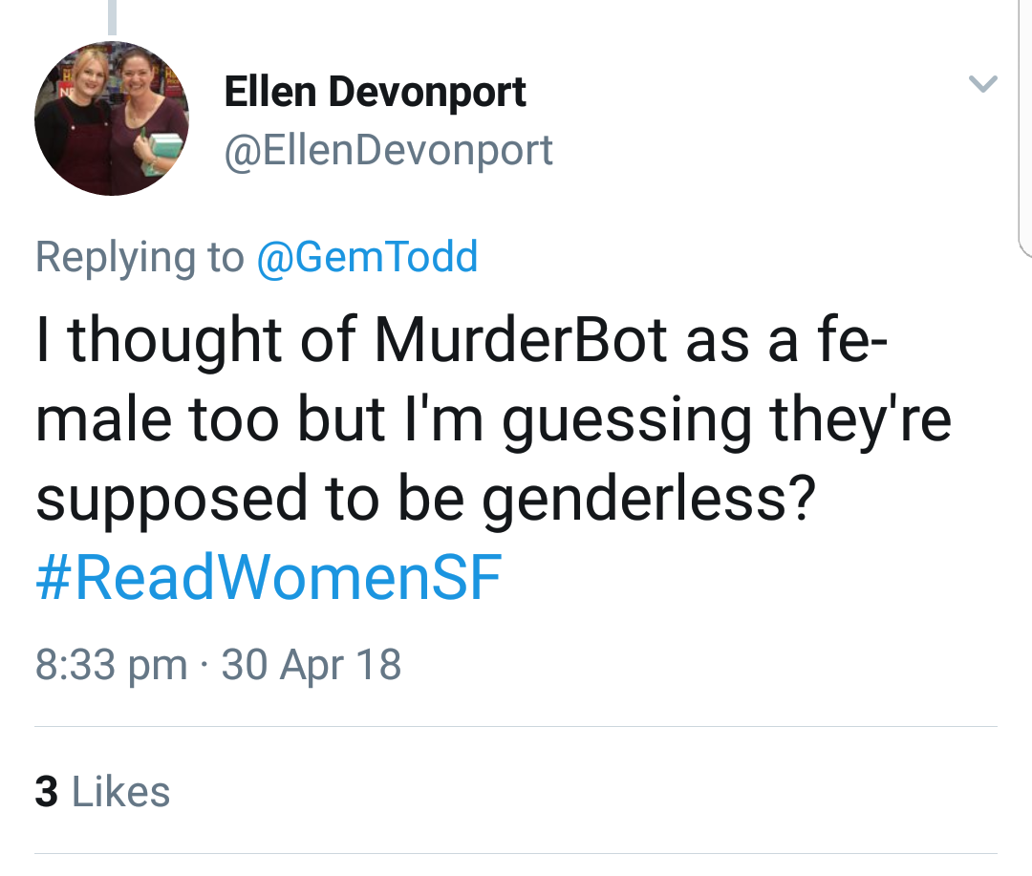Open the #ReadWomenSF hashtag
The image size is (1032, 876).
click(269, 578)
